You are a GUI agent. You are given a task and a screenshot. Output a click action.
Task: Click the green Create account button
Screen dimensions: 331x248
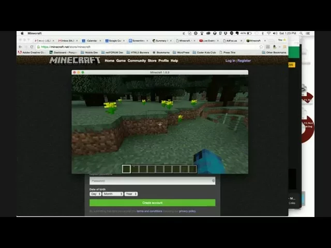(x=152, y=203)
